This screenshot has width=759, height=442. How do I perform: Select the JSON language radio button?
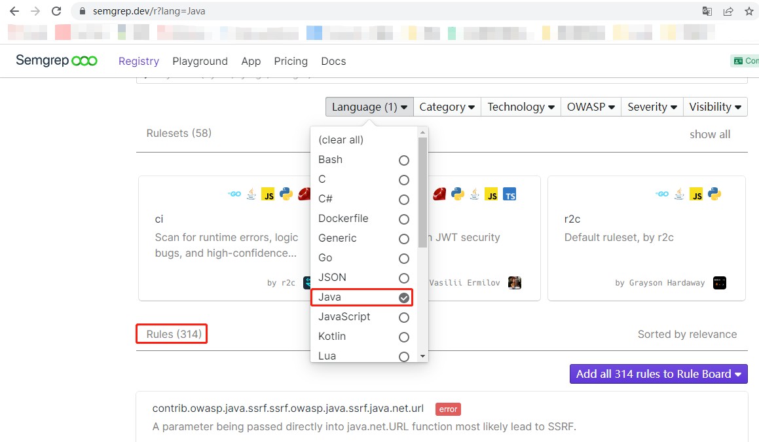(x=403, y=278)
